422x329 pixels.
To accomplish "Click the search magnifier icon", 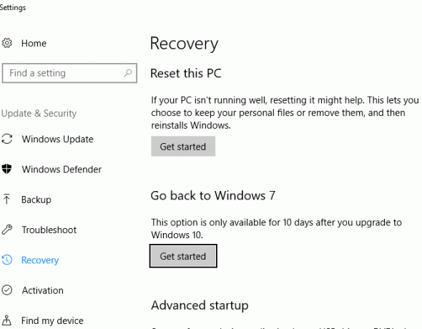I will 128,73.
